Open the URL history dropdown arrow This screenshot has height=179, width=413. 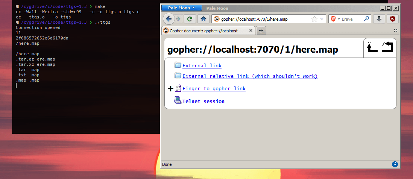[x=321, y=19]
